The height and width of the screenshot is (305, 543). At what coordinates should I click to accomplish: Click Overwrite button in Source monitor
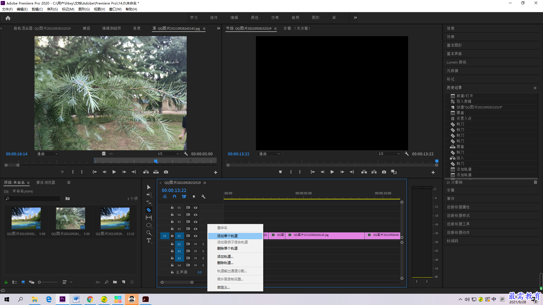[156, 172]
